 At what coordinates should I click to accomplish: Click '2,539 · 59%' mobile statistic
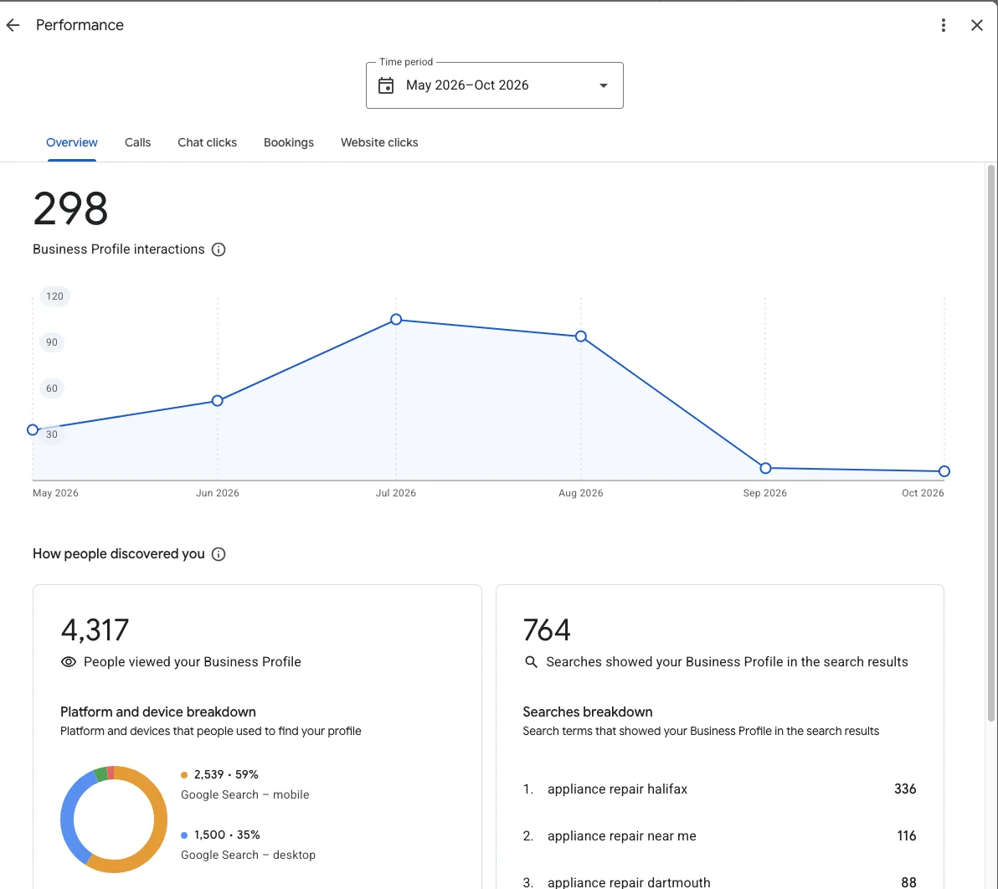tap(226, 774)
